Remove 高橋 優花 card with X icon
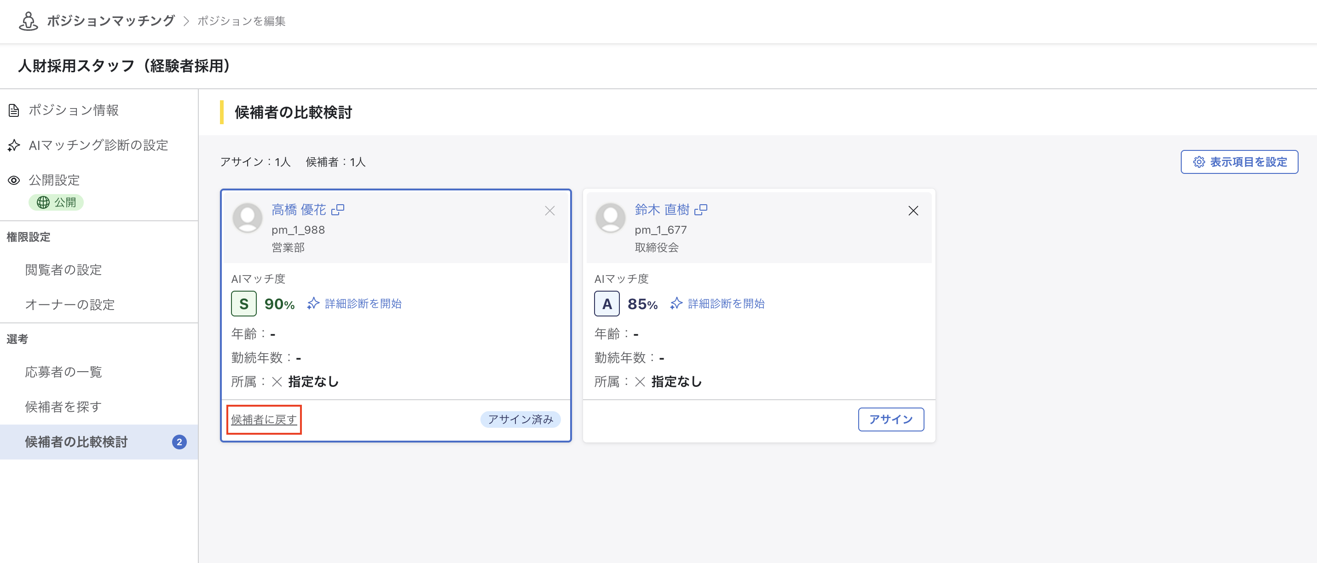The width and height of the screenshot is (1317, 563). pos(549,211)
